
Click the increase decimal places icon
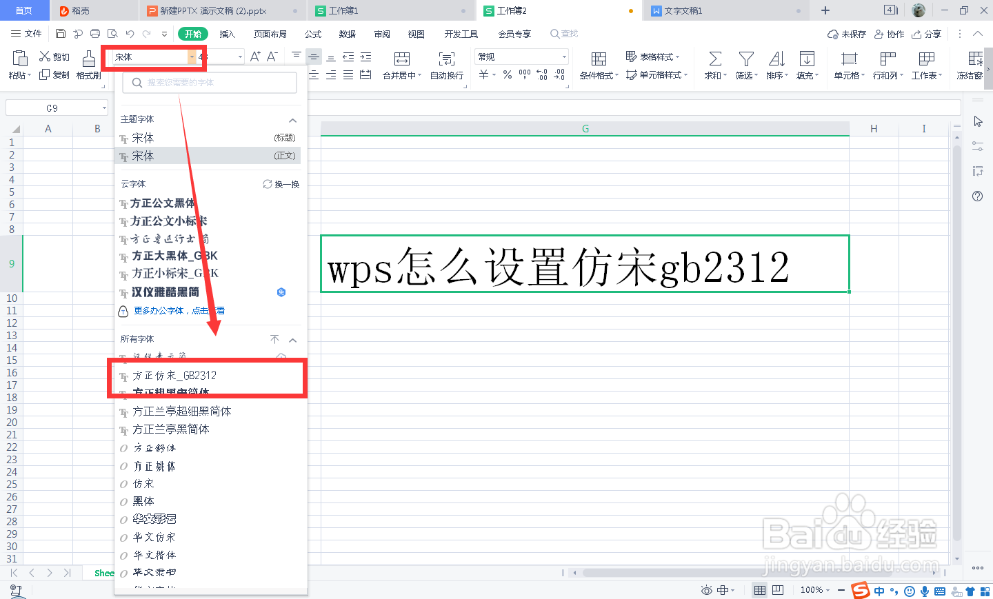coord(542,74)
